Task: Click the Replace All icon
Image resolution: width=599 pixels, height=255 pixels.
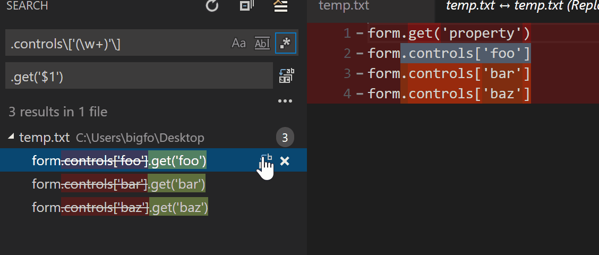Action: (286, 75)
